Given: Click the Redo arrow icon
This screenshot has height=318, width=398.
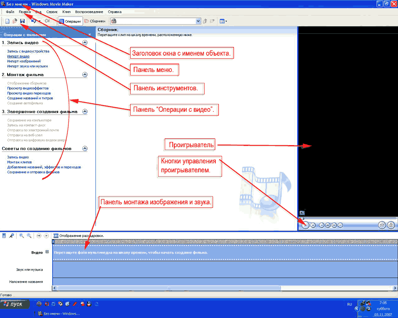Looking at the screenshot, I should (47, 21).
